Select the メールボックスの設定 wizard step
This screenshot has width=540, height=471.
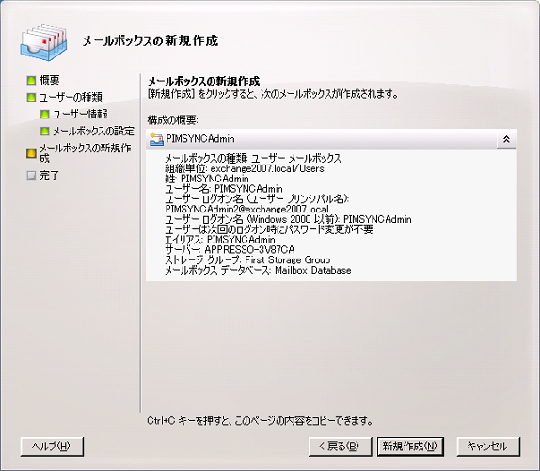[93, 131]
